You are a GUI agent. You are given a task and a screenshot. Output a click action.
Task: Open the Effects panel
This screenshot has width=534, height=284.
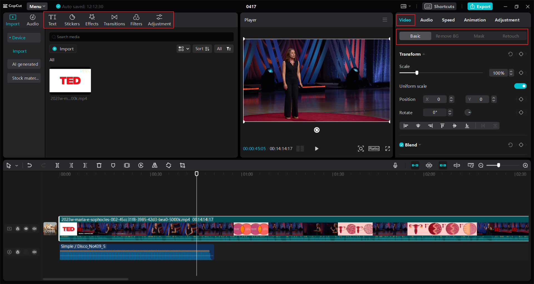(92, 19)
